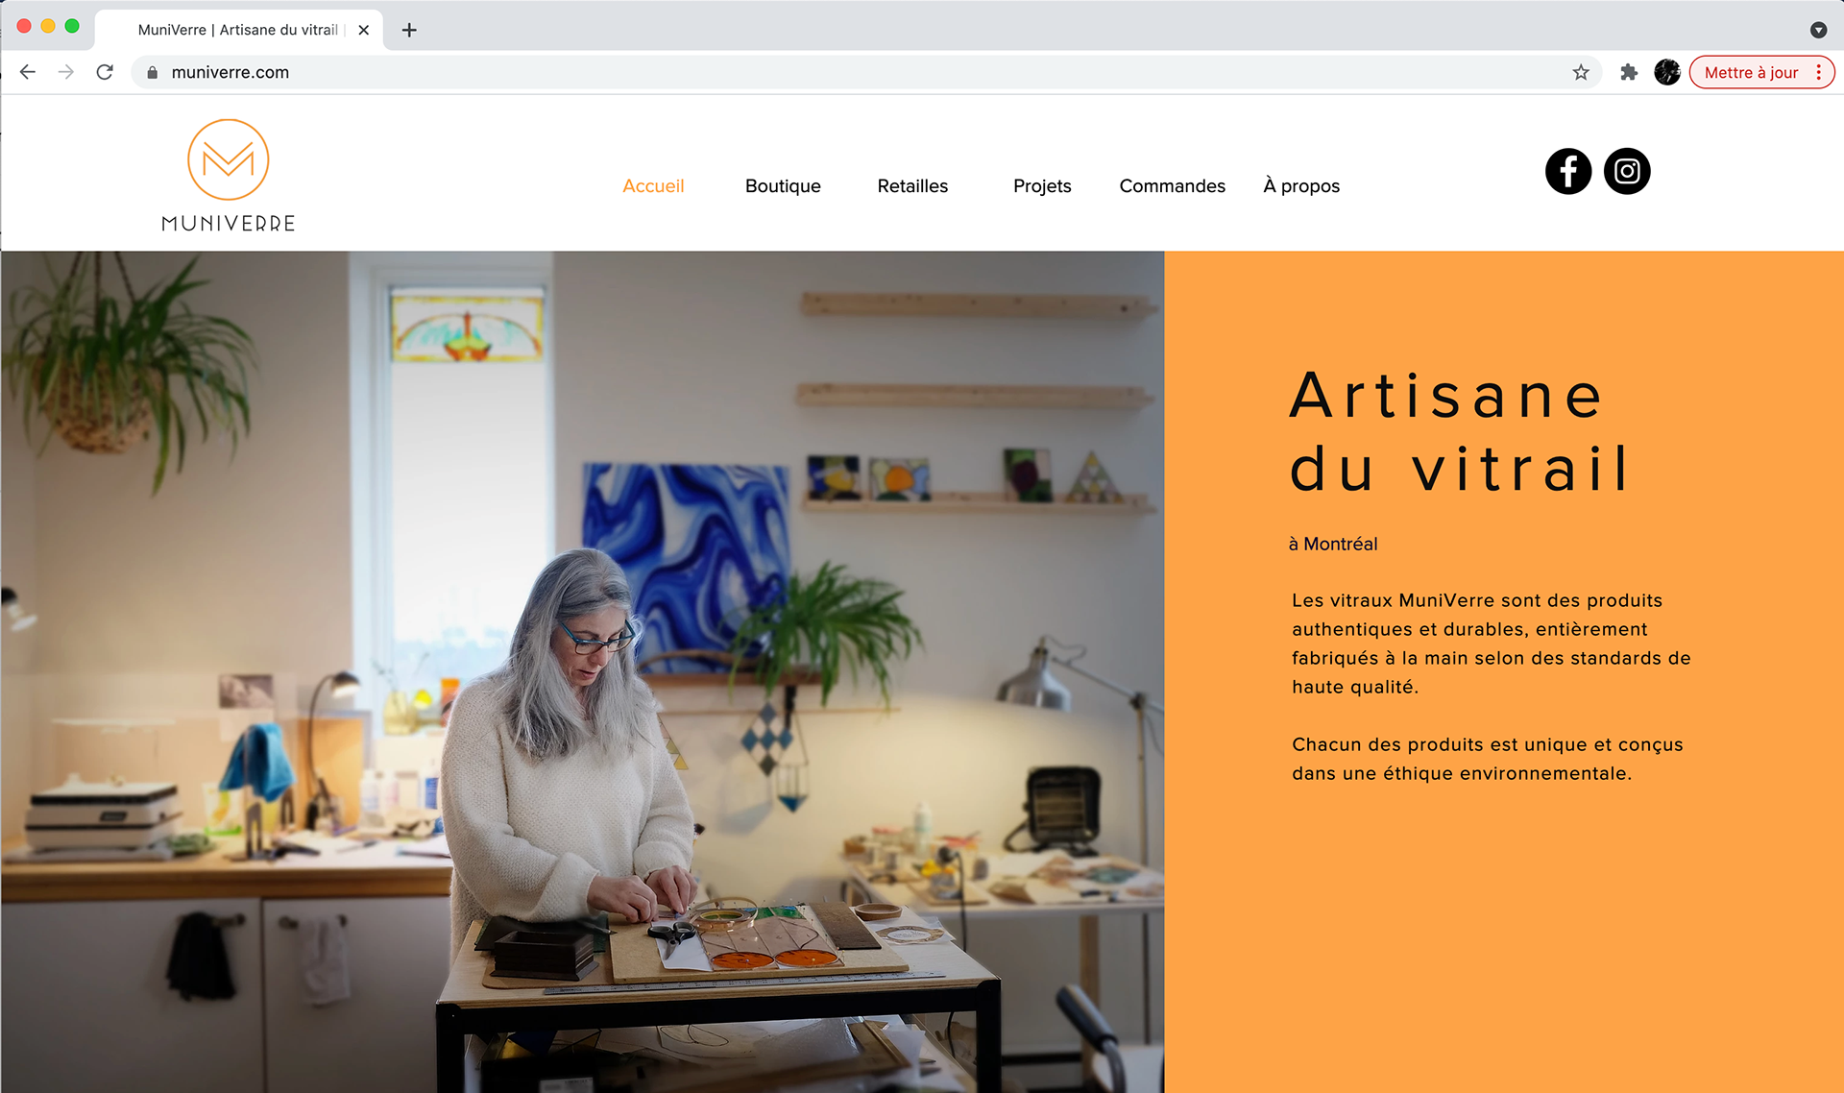Open the MuniVerre Facebook page icon
Viewport: 1844px width, 1093px height.
click(x=1568, y=172)
